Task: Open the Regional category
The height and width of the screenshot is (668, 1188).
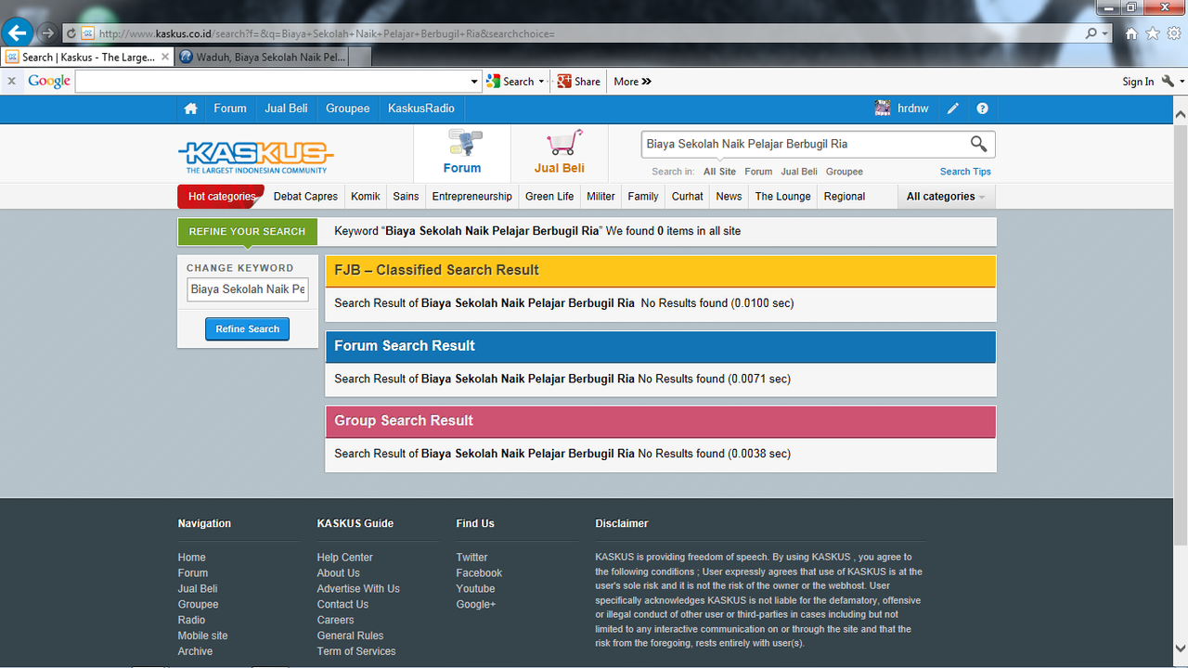Action: pos(845,197)
